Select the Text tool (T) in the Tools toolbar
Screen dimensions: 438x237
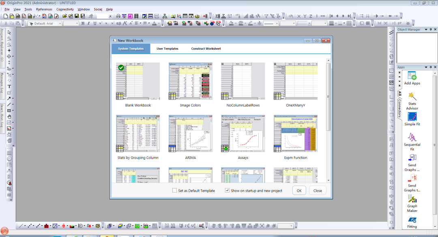click(x=9, y=86)
